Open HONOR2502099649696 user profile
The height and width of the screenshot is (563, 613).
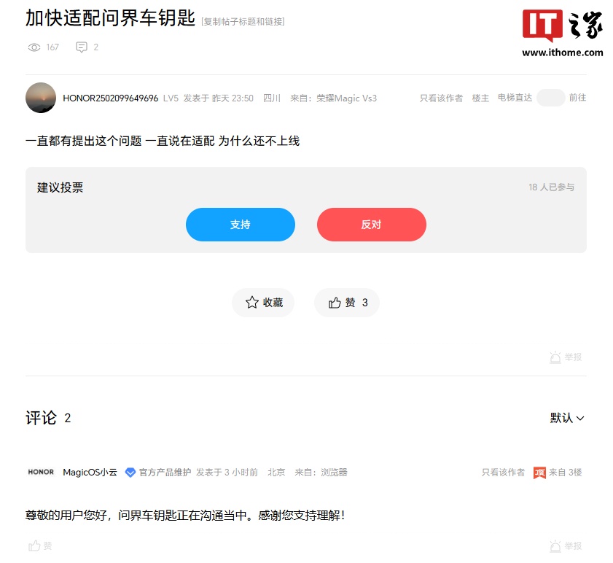coord(110,98)
